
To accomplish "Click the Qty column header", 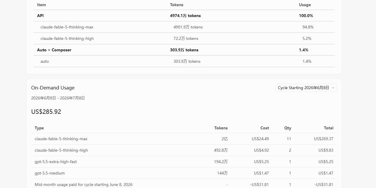I will pyautogui.click(x=288, y=128).
